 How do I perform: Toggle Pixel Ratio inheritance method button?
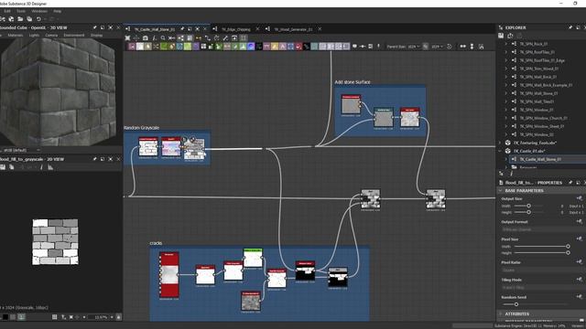(580, 262)
